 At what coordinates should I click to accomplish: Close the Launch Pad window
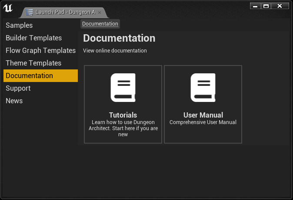(x=280, y=6)
